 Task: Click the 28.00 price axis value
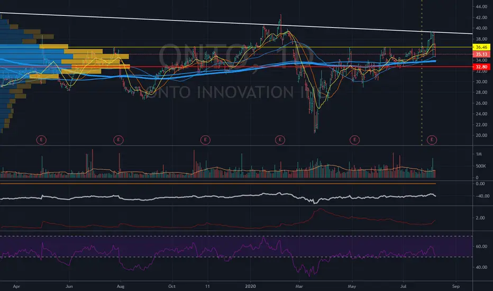pos(481,93)
